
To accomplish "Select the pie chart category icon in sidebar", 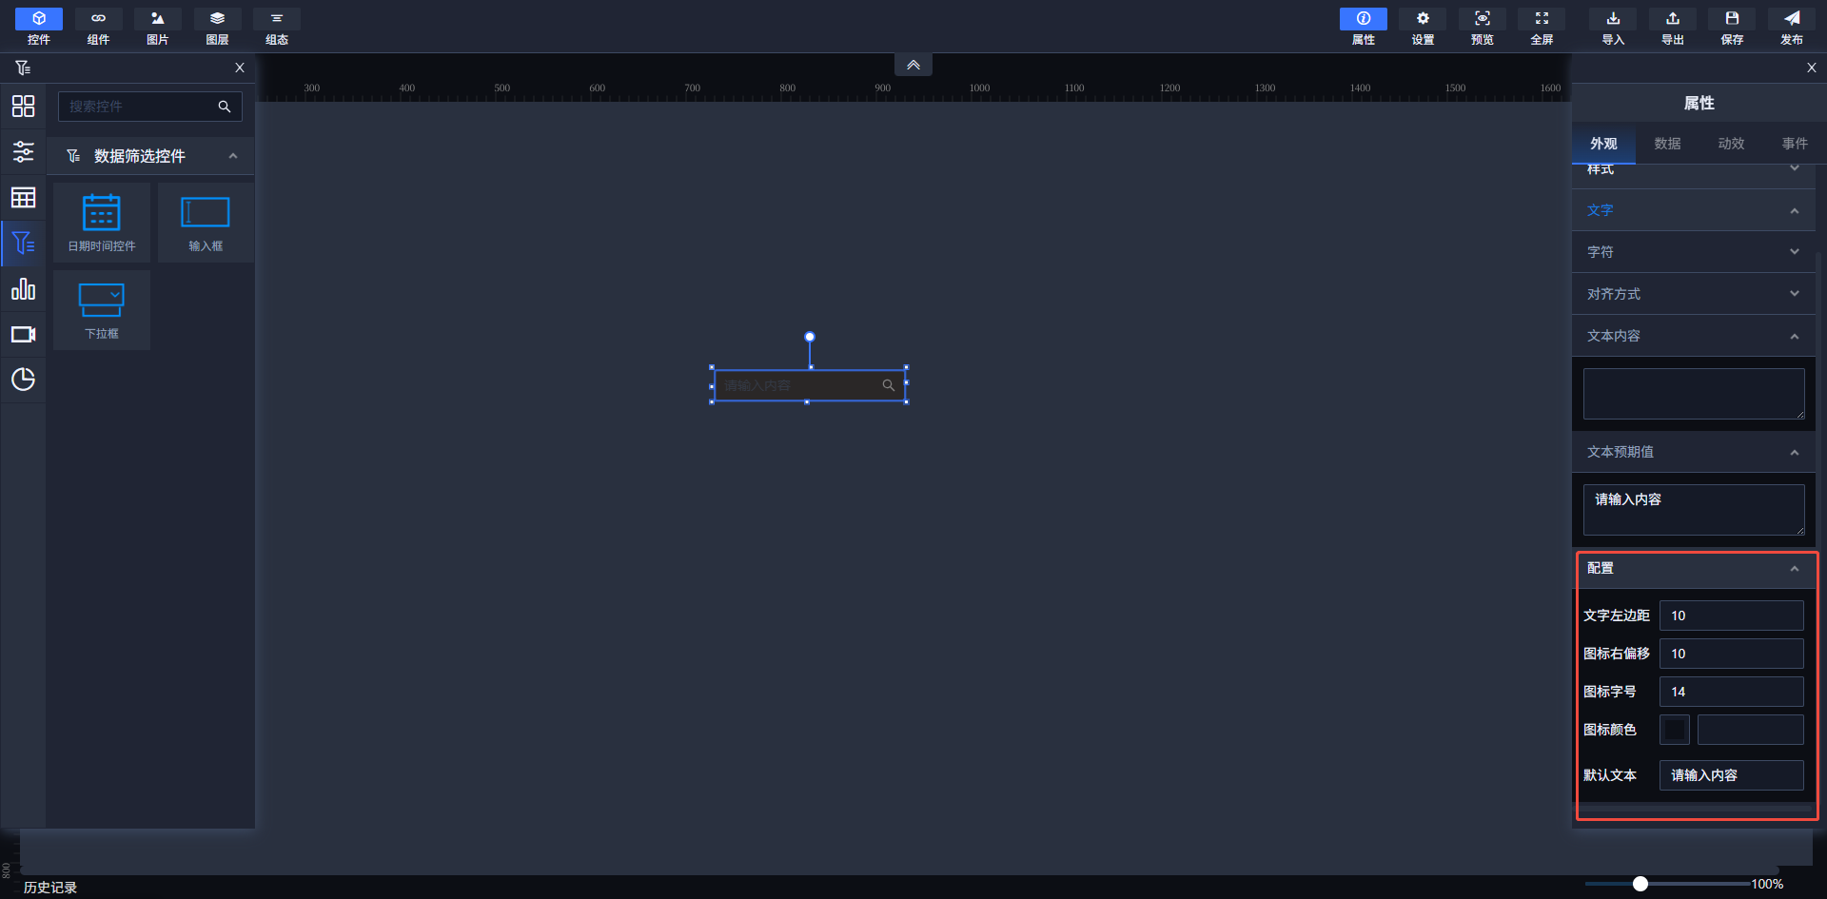I will tap(23, 380).
